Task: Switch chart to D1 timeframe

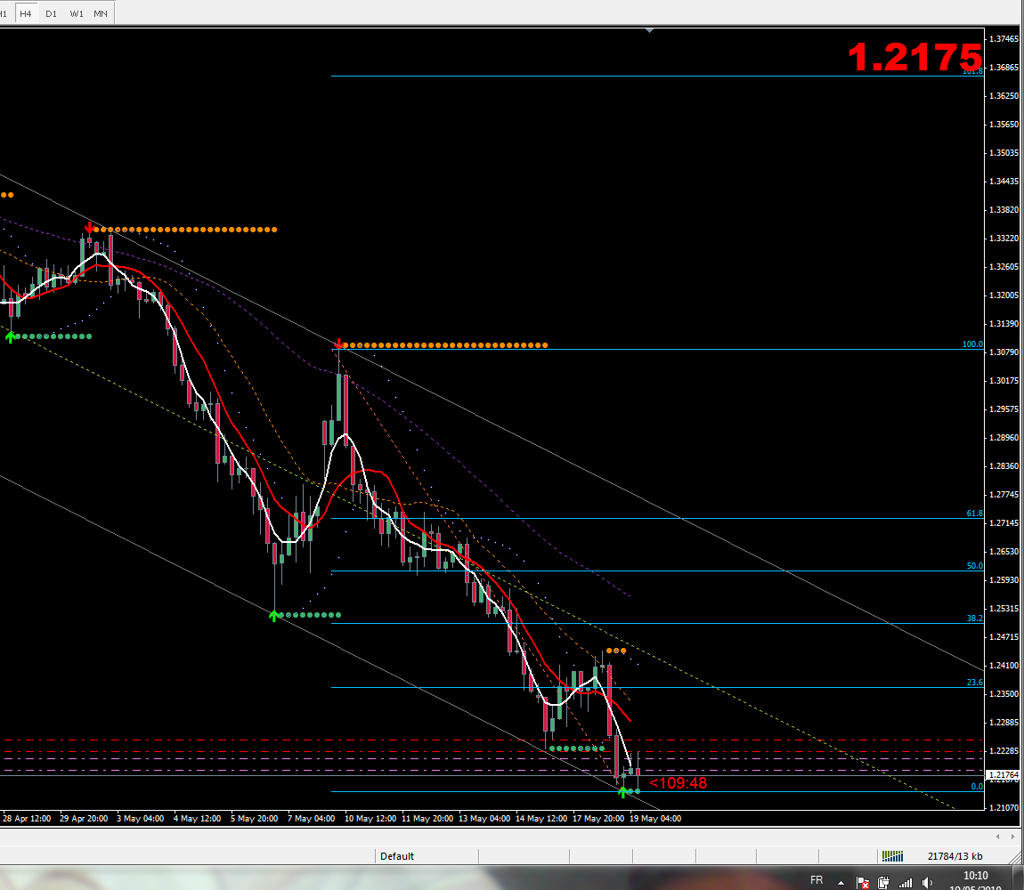Action: 51,13
